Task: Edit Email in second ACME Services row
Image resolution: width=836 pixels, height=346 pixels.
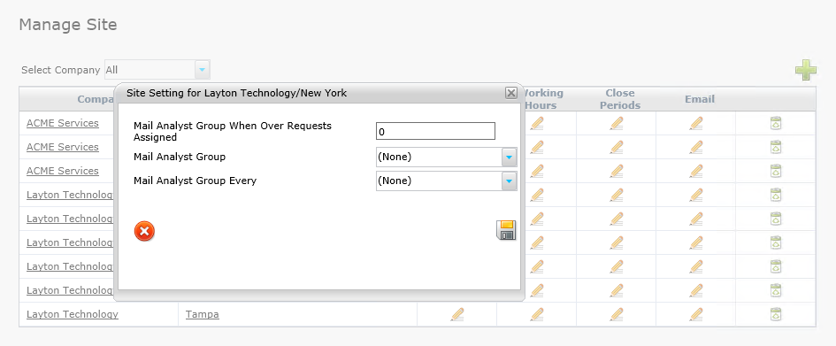Action: [x=695, y=147]
